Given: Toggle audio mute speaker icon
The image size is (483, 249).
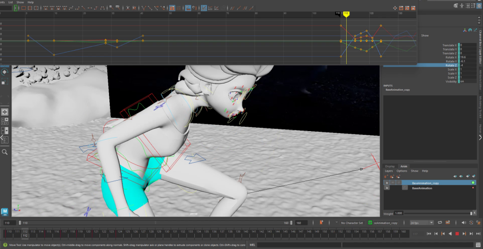Looking at the screenshot, I should [x=464, y=223].
